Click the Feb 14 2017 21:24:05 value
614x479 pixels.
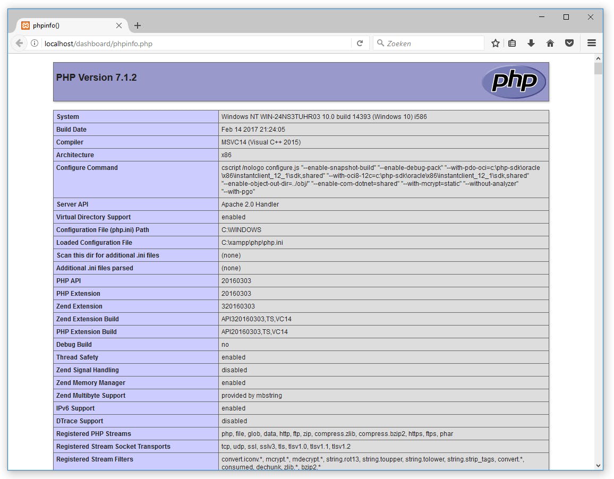click(253, 129)
